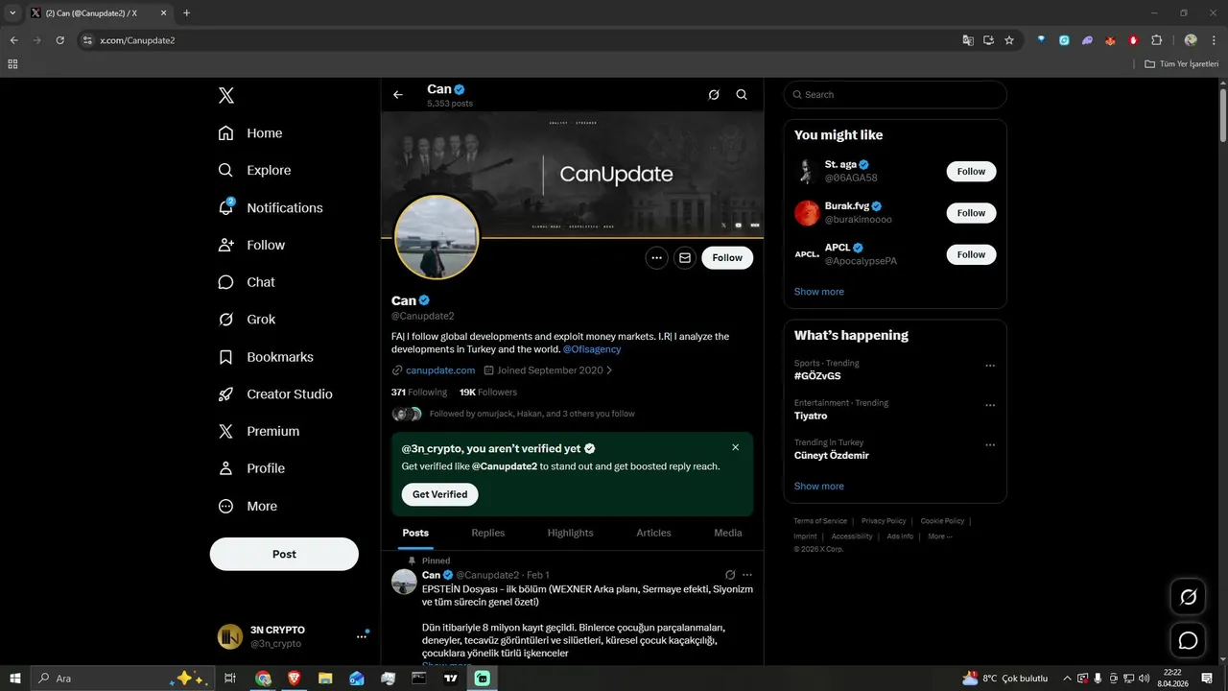Click floating chat messages button
Screen dimensions: 1228x691
1188,640
